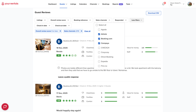
Task: Click the Value for money 2.5 score bar
Action: [x=151, y=48]
